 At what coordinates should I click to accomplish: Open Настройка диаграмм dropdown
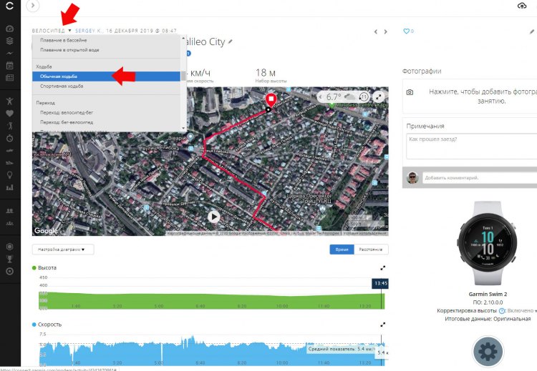coord(63,249)
